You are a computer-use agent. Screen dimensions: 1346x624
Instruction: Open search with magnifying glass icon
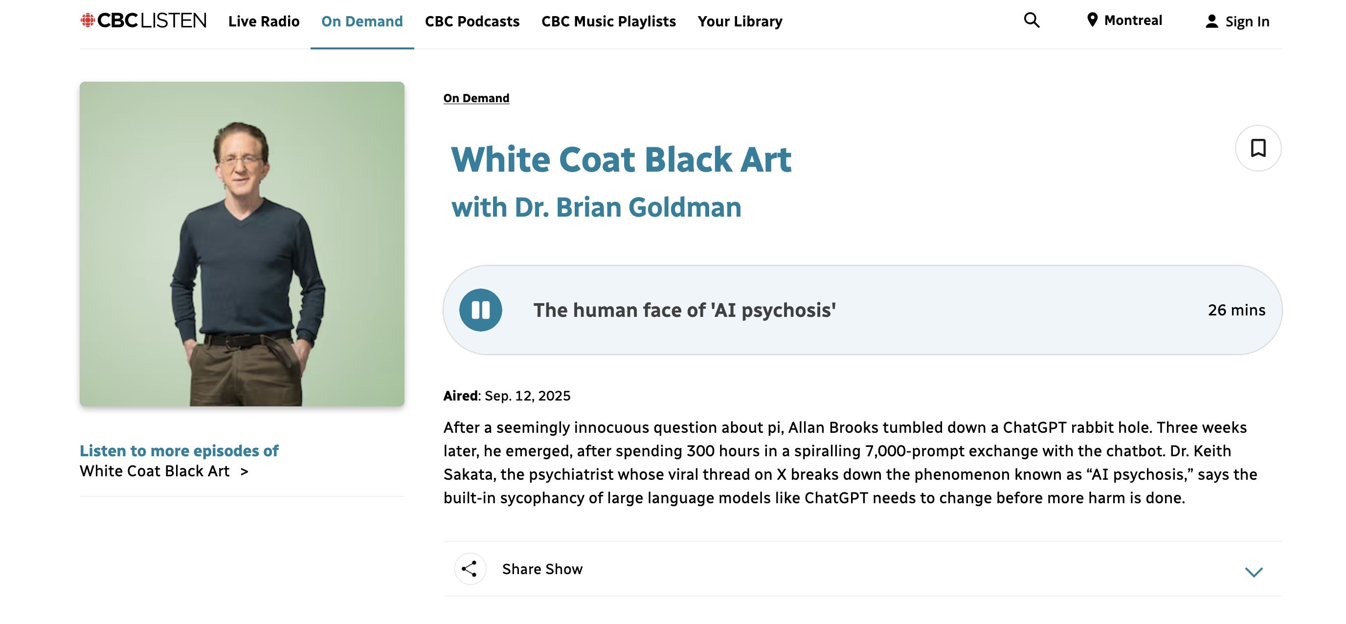(x=1032, y=21)
